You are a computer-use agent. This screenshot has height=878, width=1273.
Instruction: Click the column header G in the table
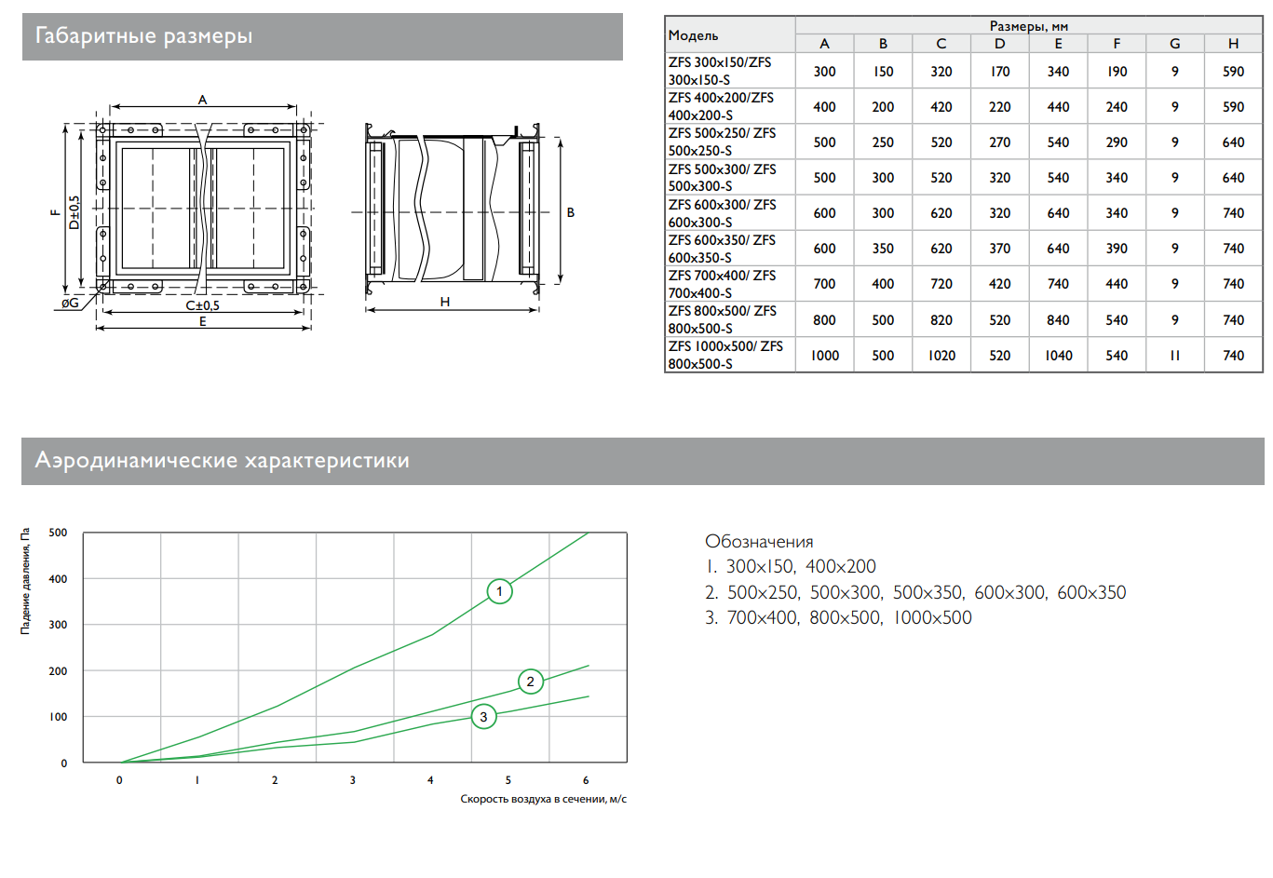[x=1175, y=44]
